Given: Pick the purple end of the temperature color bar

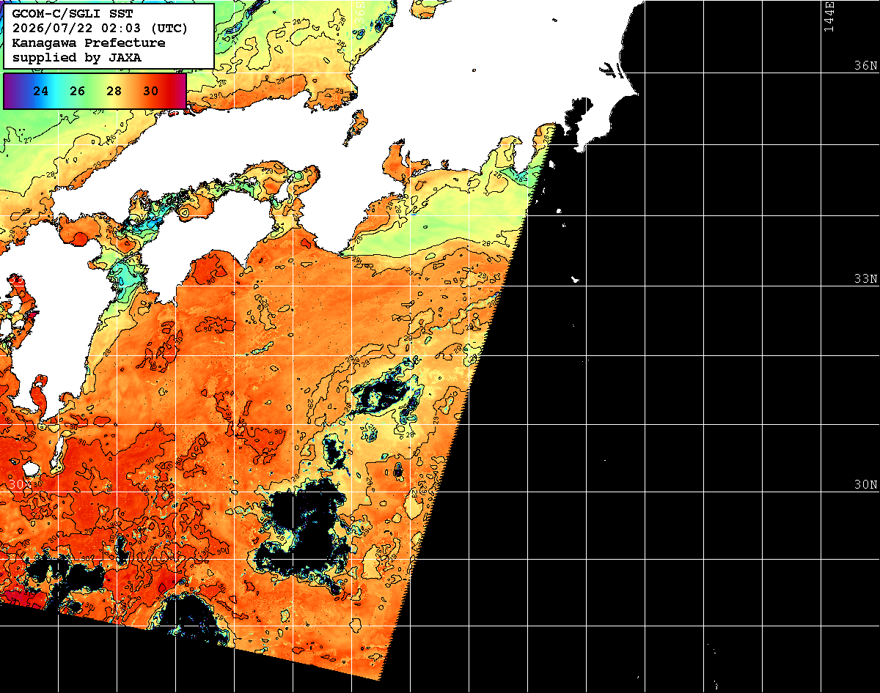Looking at the screenshot, I should click(x=10, y=91).
